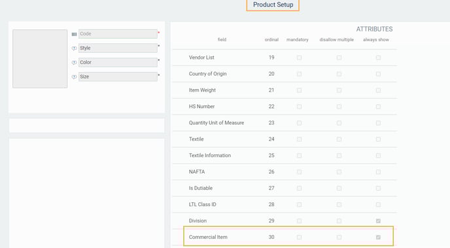Uncheck always show for Commercial Item
This screenshot has width=450, height=248.
click(x=378, y=238)
